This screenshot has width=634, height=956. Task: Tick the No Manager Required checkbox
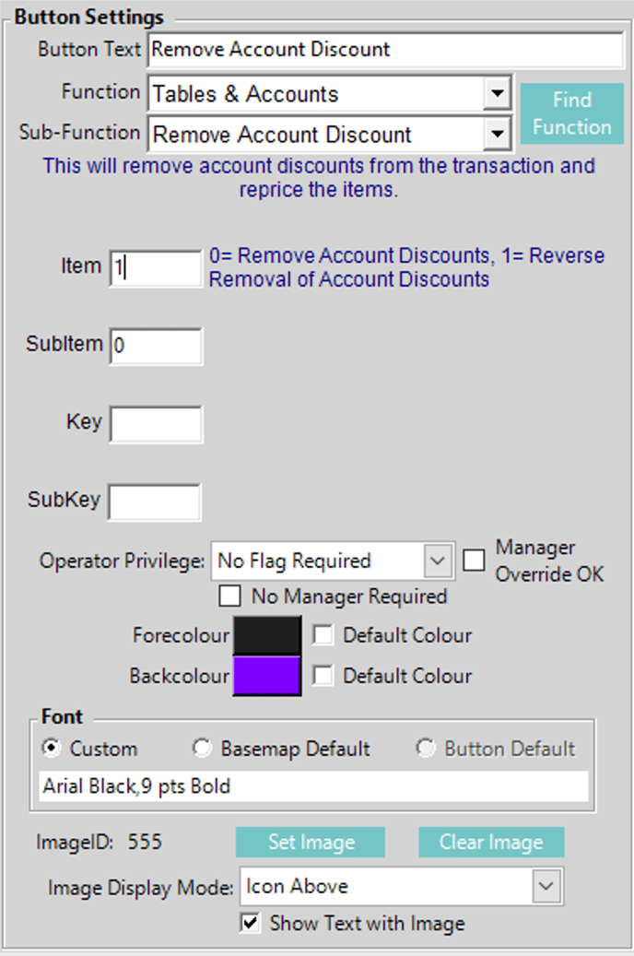[x=229, y=596]
